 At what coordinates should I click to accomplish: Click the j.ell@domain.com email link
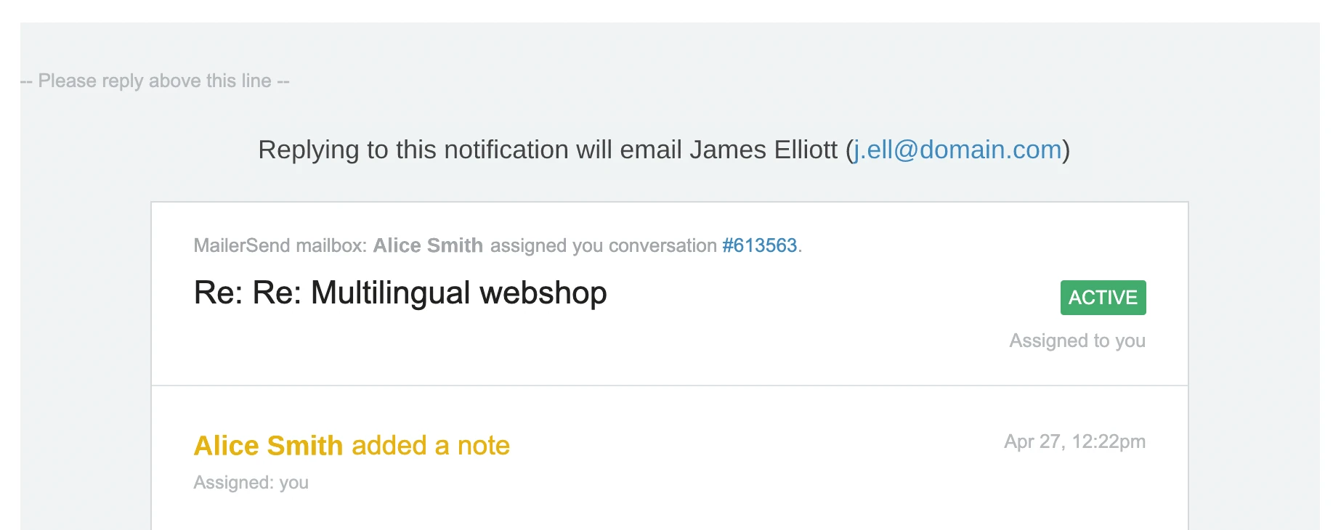tap(957, 150)
